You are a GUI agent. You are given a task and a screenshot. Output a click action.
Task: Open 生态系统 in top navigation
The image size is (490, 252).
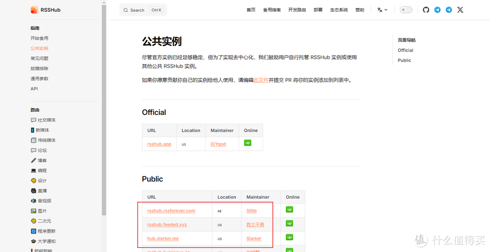point(339,10)
